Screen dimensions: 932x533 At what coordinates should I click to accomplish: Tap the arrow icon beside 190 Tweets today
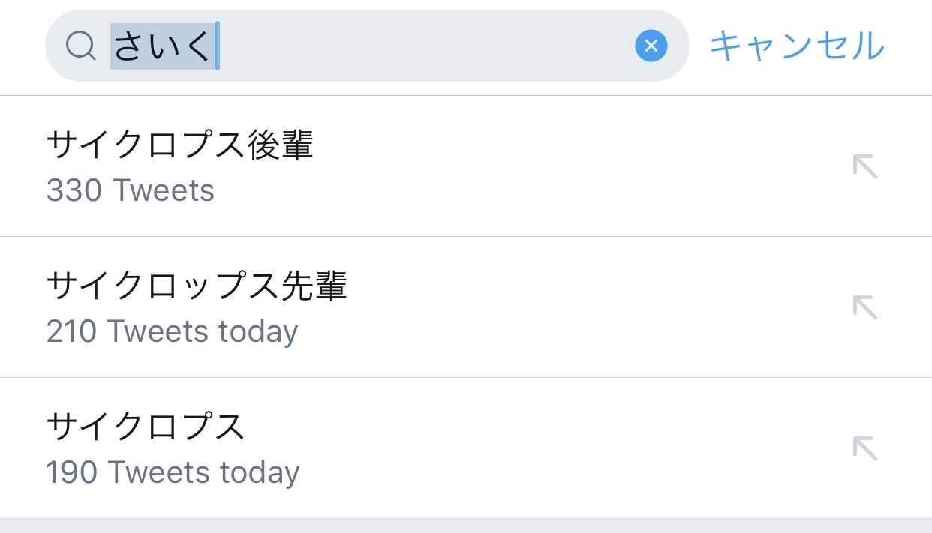[x=864, y=448]
